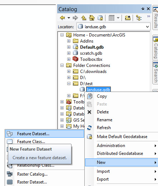
Task: Choose Make Default Geodatabase
Action: [x=122, y=137]
